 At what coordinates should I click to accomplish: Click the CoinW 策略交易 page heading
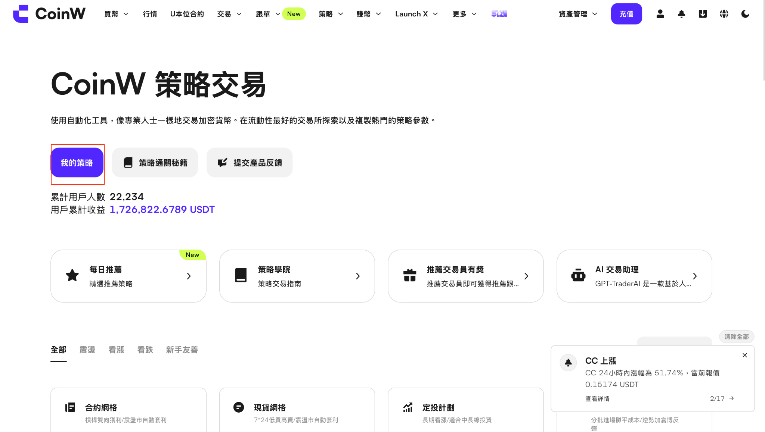coord(158,85)
